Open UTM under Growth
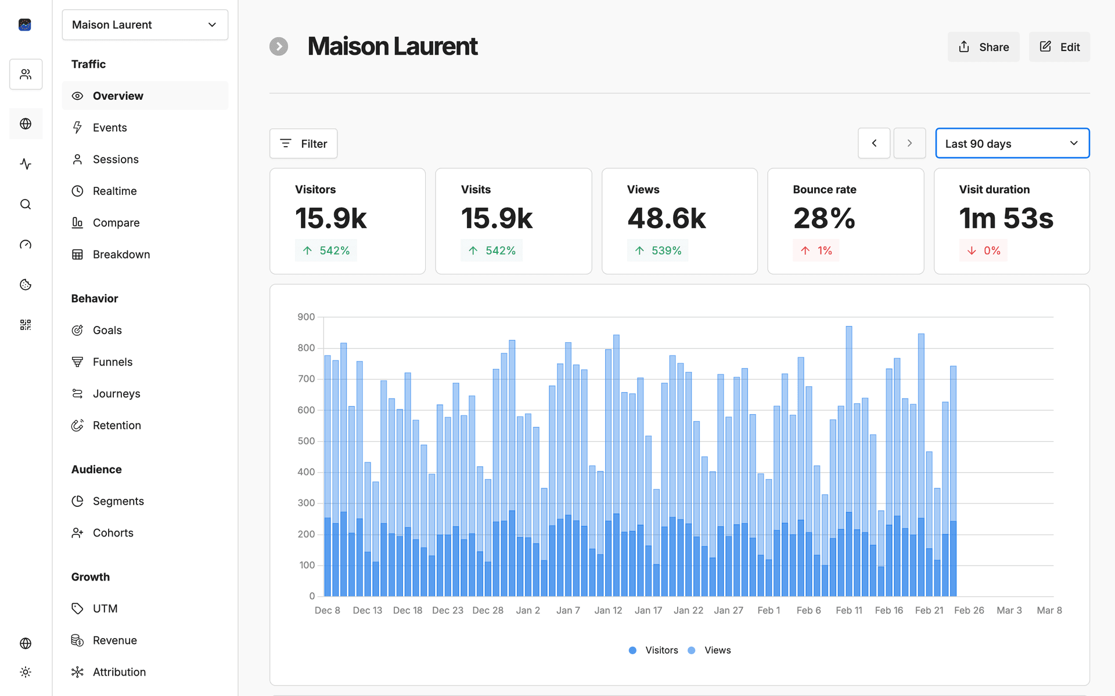 (145, 608)
